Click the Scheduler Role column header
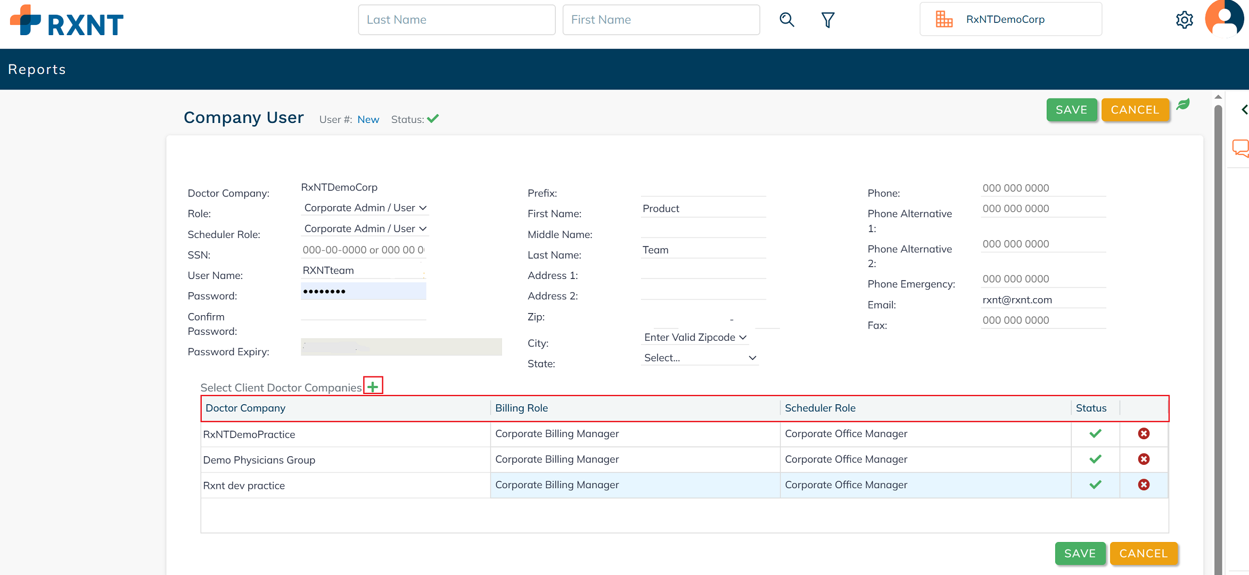Viewport: 1249px width, 575px height. click(926, 408)
